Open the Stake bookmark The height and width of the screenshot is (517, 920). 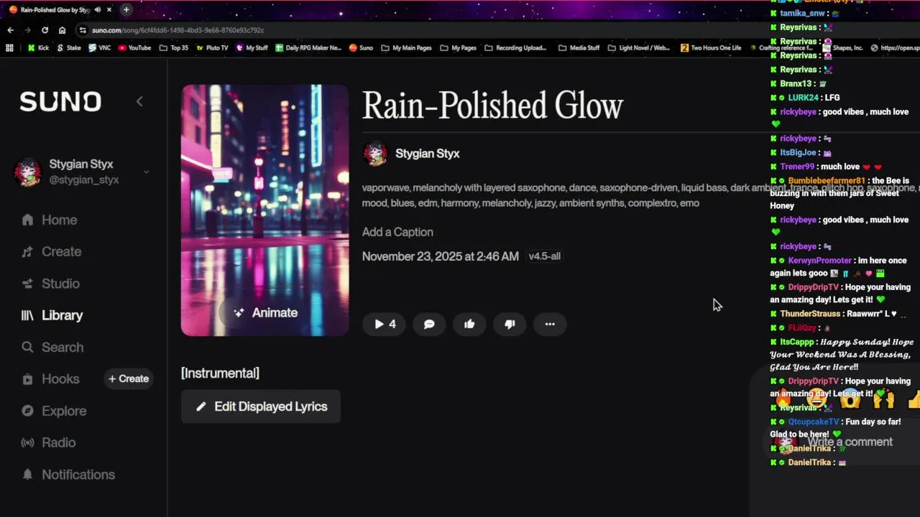click(x=68, y=48)
